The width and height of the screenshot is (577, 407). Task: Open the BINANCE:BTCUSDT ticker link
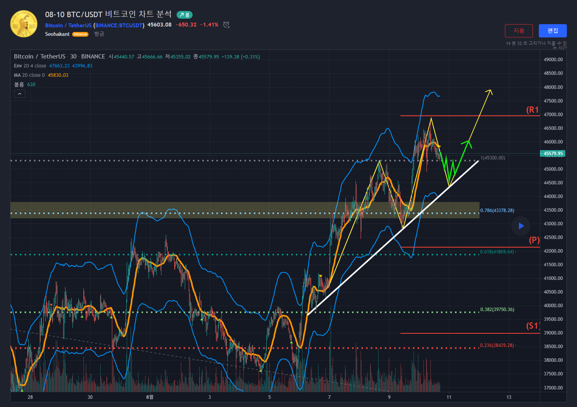[x=119, y=25]
